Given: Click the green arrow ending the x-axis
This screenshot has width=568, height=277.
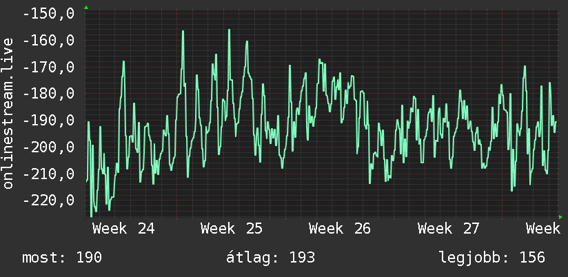Looking at the screenshot, I should [x=560, y=217].
